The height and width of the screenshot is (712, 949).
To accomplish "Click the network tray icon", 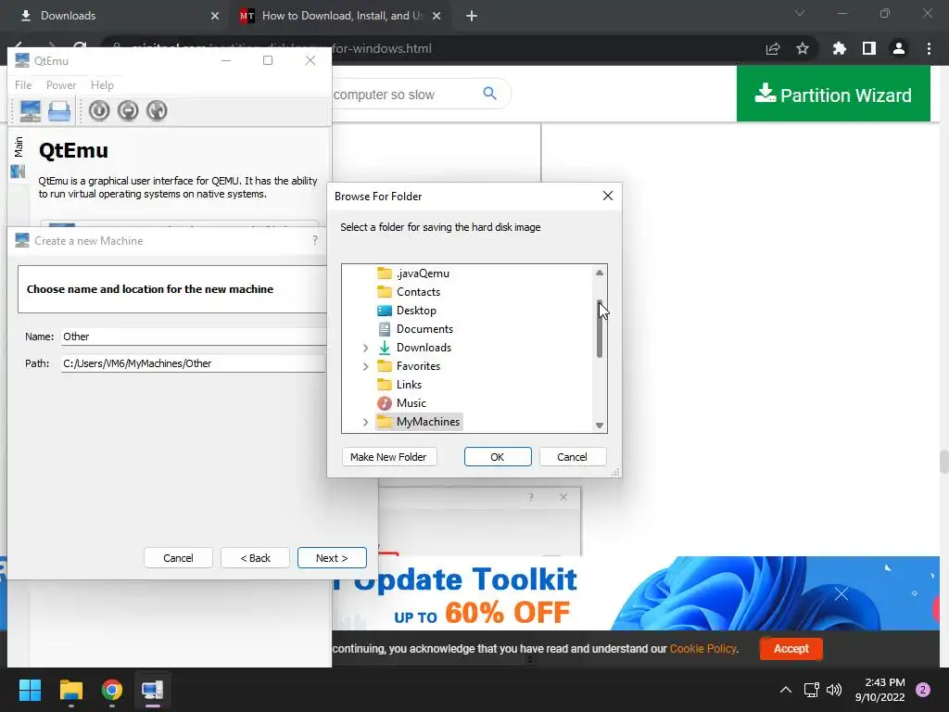I will pyautogui.click(x=811, y=690).
